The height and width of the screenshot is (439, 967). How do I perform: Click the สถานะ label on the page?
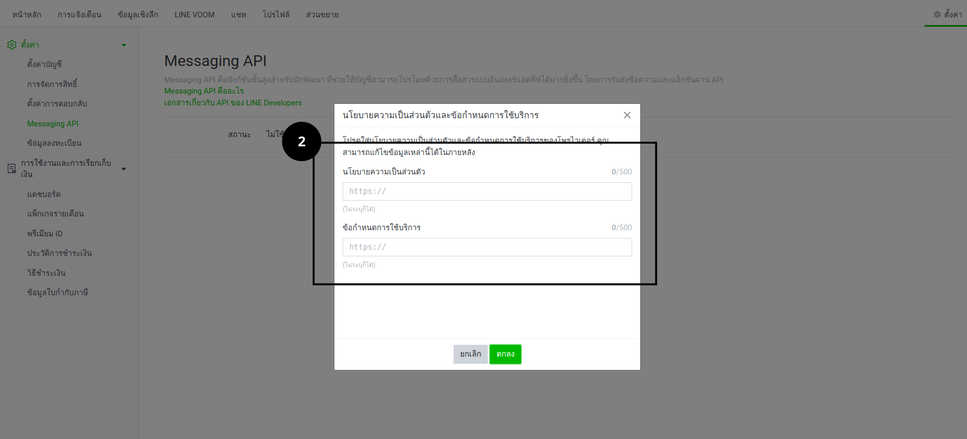(x=239, y=135)
